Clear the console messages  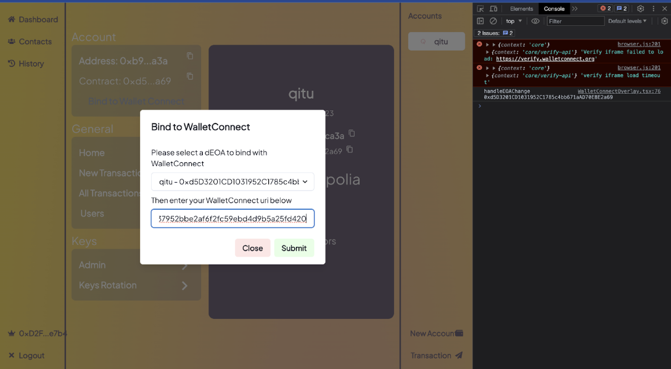click(493, 20)
